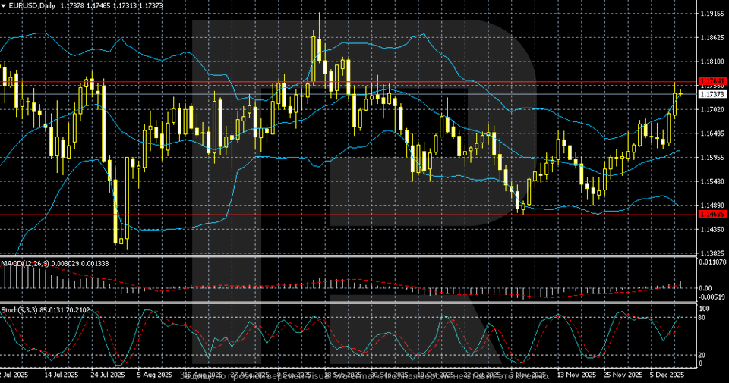
Task: Click the last candlestick on the chart
Action: click(x=680, y=94)
